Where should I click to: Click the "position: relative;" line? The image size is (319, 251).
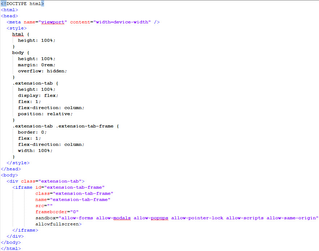(45, 114)
